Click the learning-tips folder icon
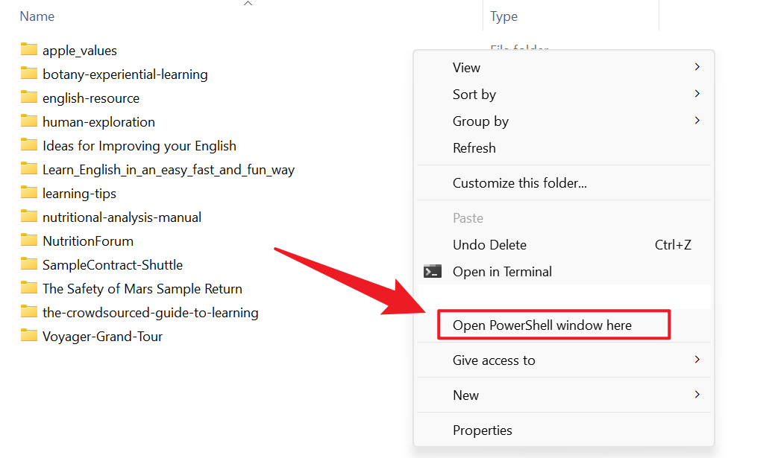 click(x=29, y=193)
